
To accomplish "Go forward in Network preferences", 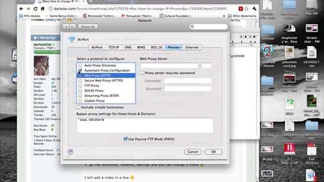I will coord(72,27).
